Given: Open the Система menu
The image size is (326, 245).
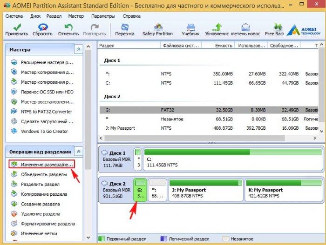Looking at the screenshot, I should click(14, 16).
